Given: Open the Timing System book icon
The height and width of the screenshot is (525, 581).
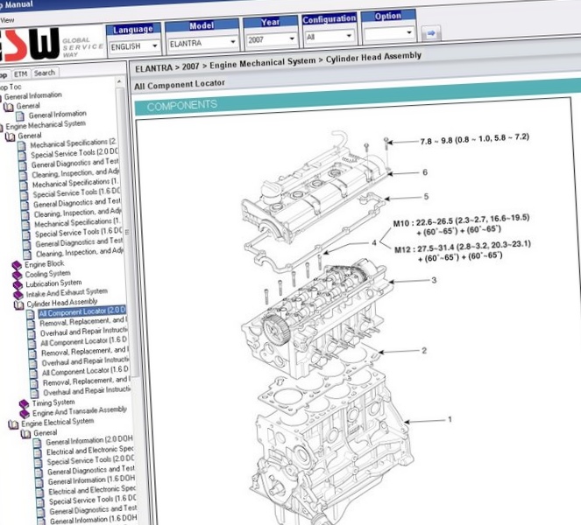Looking at the screenshot, I should tap(25, 403).
